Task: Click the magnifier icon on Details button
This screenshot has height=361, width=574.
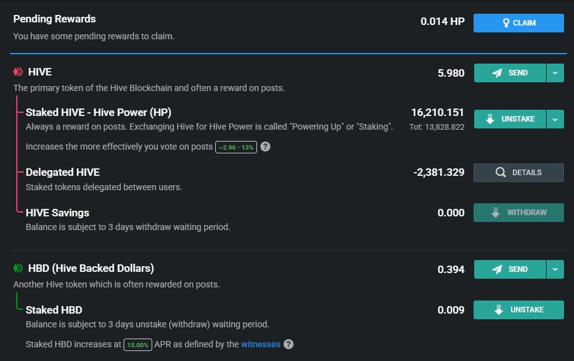Action: (x=500, y=172)
